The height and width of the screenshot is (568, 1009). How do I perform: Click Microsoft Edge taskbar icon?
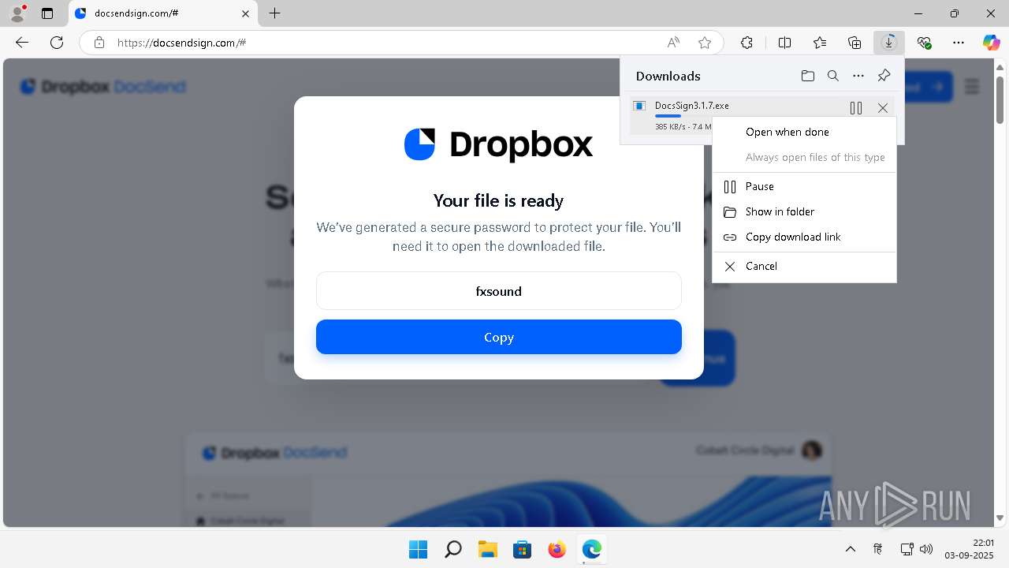tap(591, 549)
